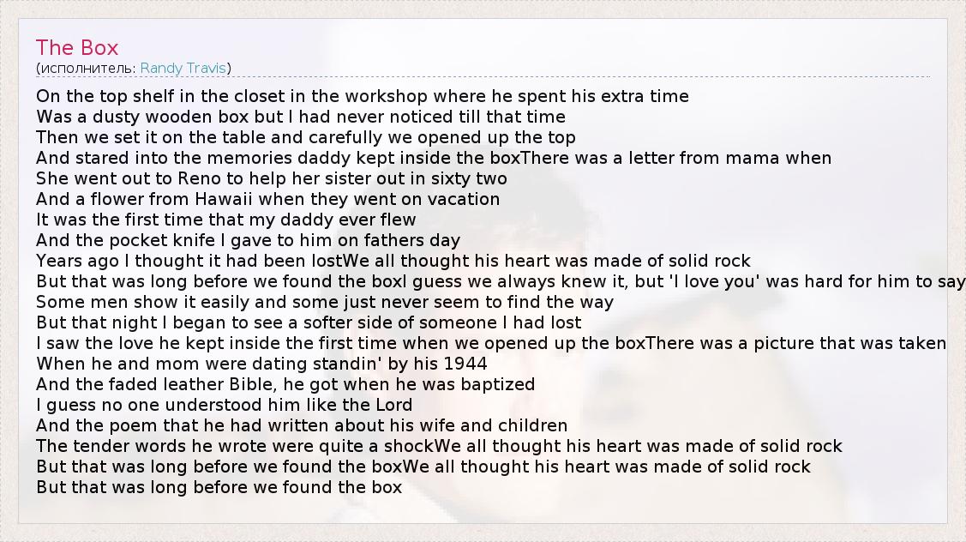
Task: Click the line 'She went out to Reno'
Action: (x=271, y=178)
